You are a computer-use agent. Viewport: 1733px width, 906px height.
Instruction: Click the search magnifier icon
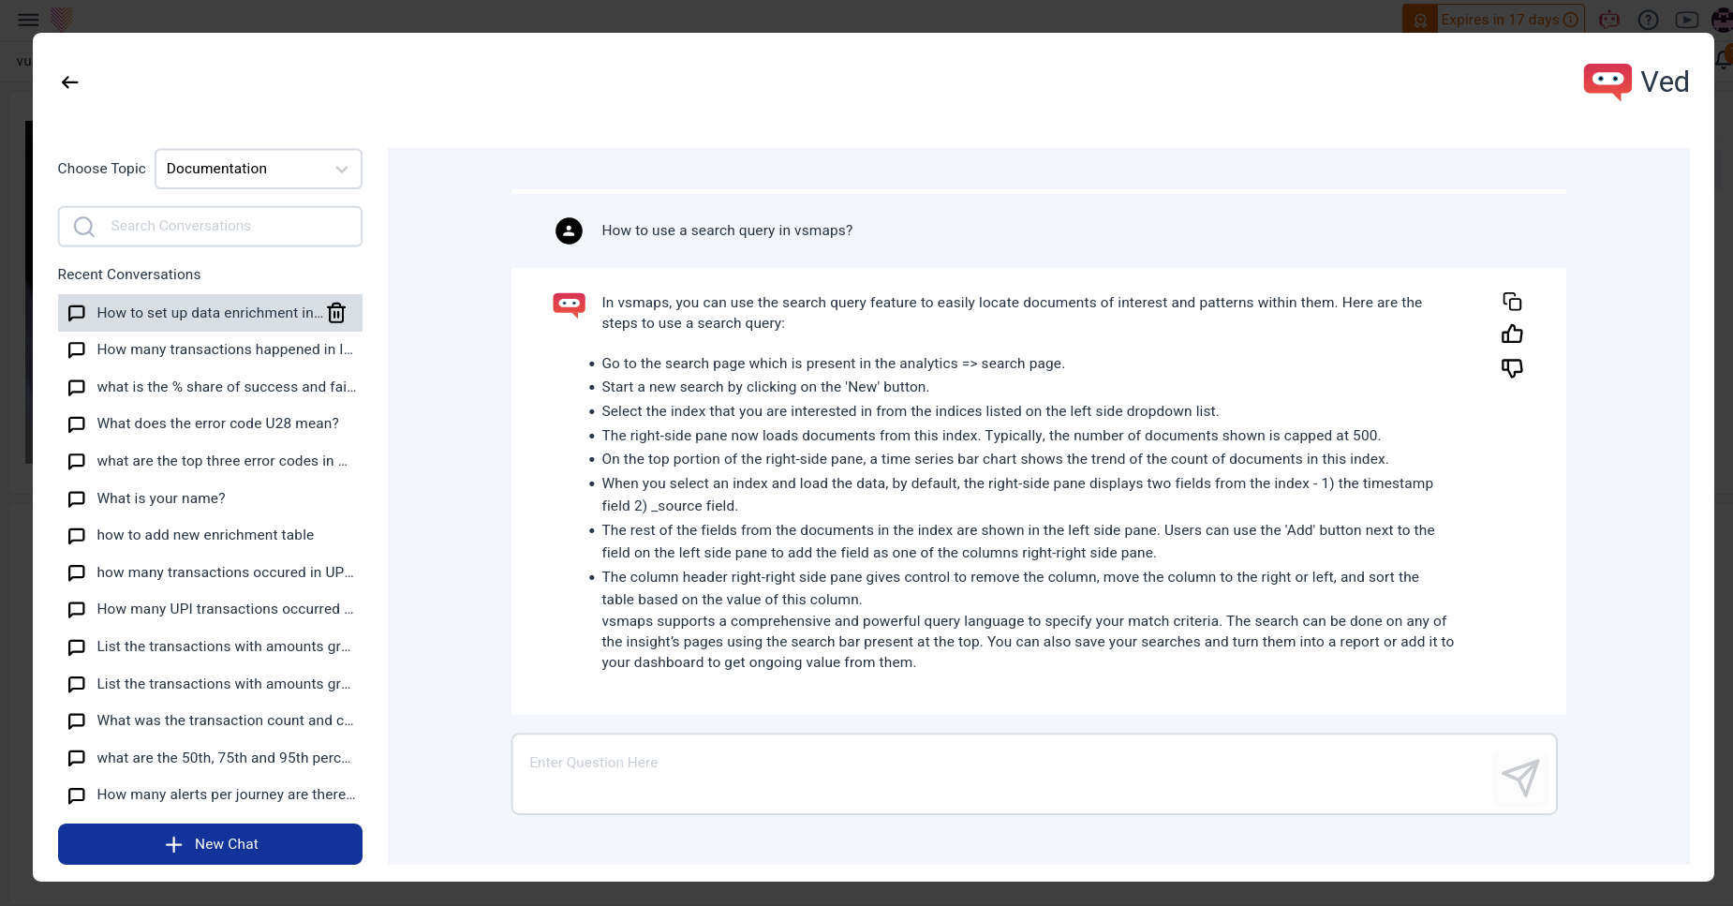84,227
